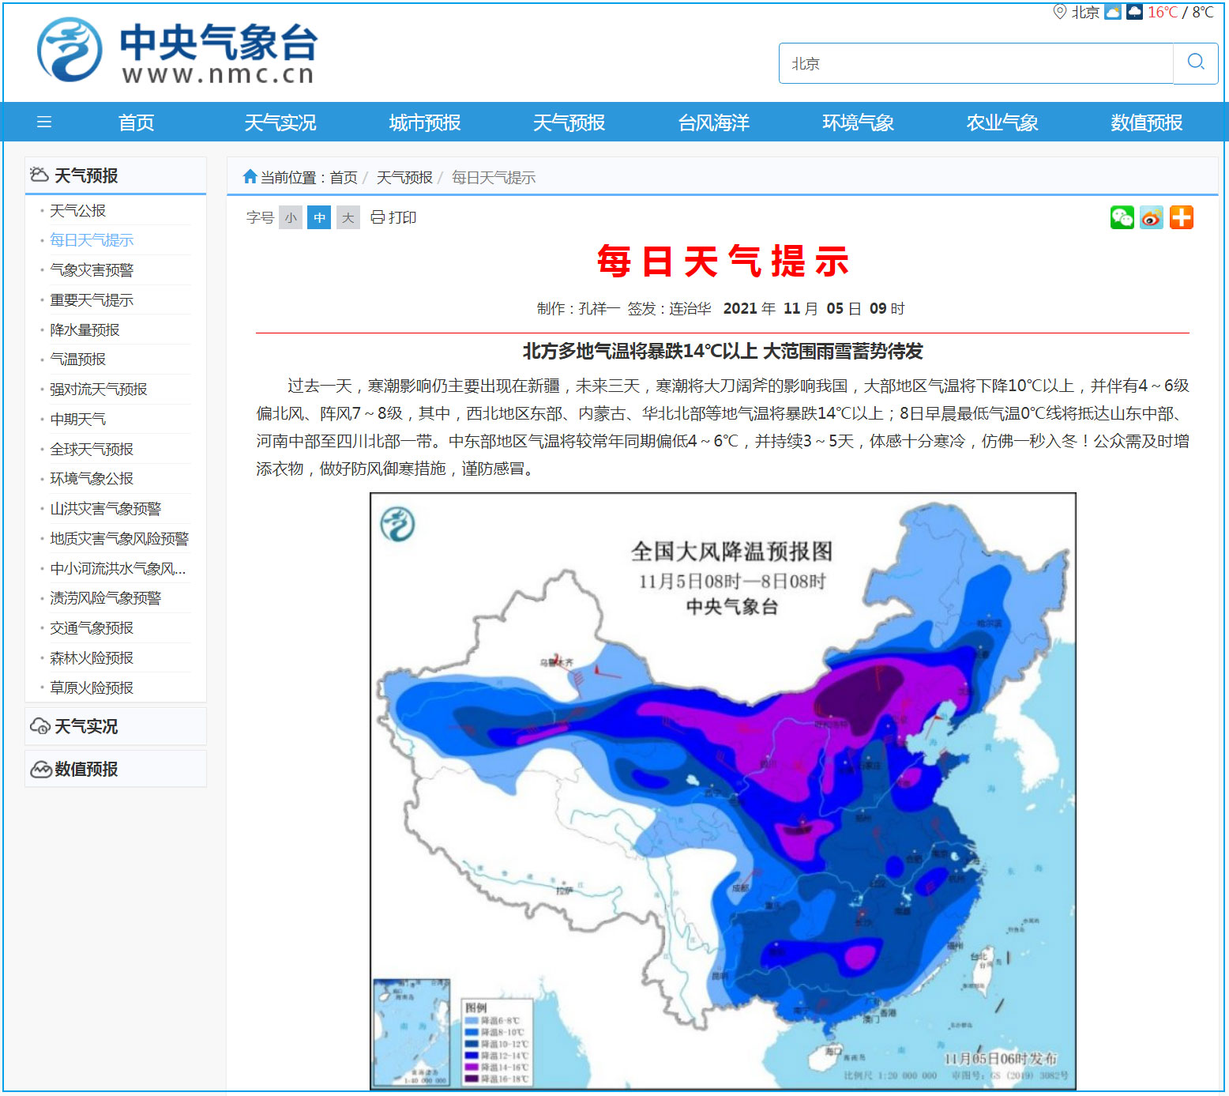The width and height of the screenshot is (1229, 1096).
Task: Click the orange plus share icon
Action: pyautogui.click(x=1182, y=217)
